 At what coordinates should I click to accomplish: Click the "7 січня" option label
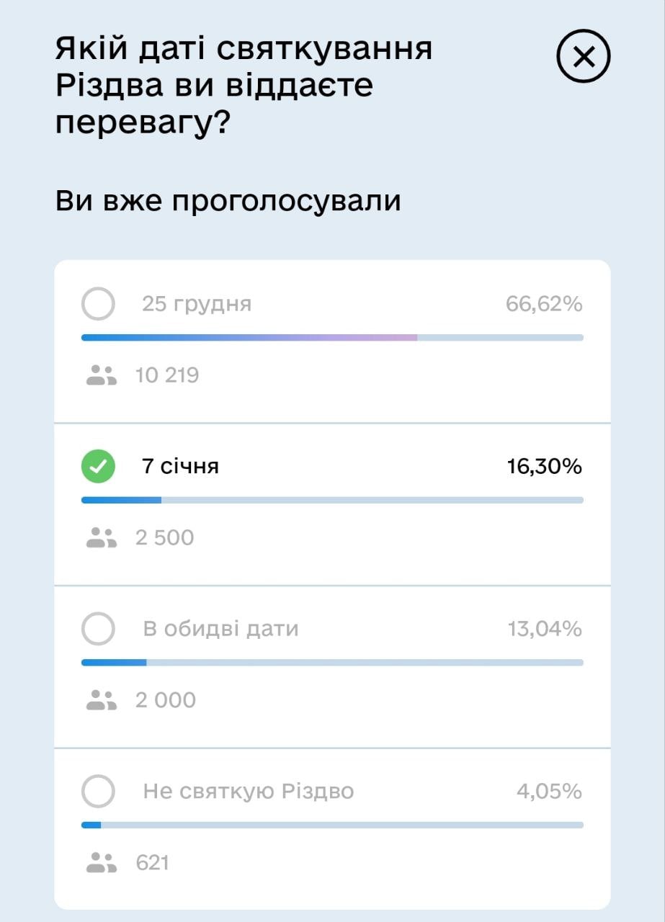coord(181,467)
